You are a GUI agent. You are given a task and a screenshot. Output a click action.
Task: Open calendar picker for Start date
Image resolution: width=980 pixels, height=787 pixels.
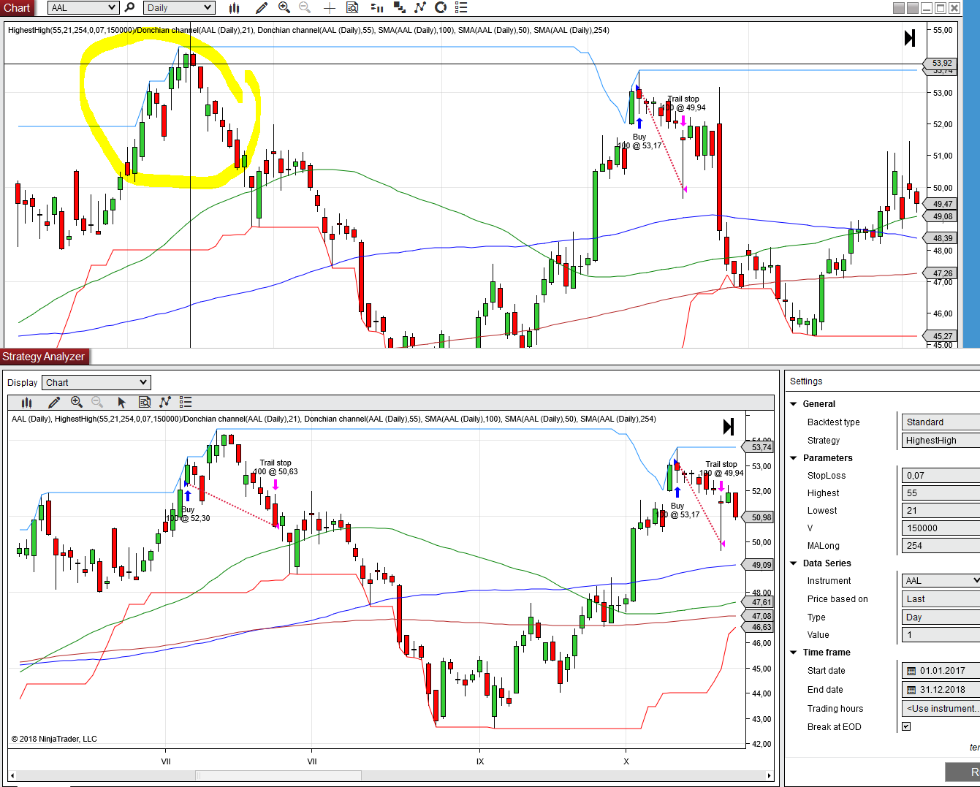pos(911,671)
